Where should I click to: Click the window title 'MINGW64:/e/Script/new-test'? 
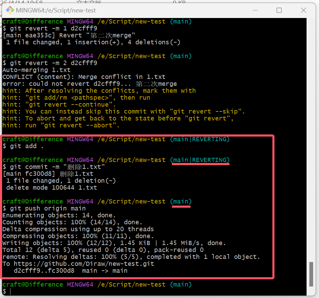(x=56, y=10)
